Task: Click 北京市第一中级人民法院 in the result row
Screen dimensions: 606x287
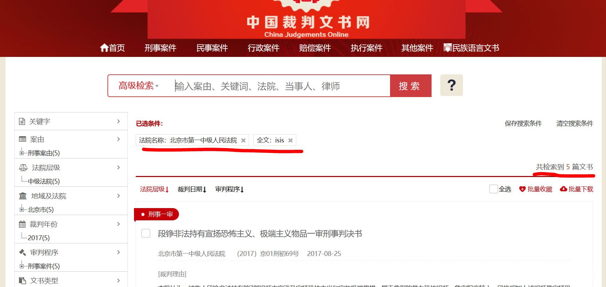Action: (x=192, y=254)
